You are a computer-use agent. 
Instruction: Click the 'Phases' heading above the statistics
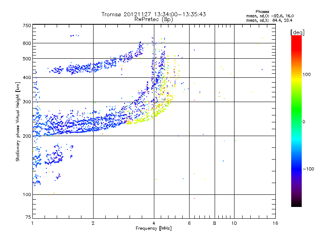click(x=262, y=12)
